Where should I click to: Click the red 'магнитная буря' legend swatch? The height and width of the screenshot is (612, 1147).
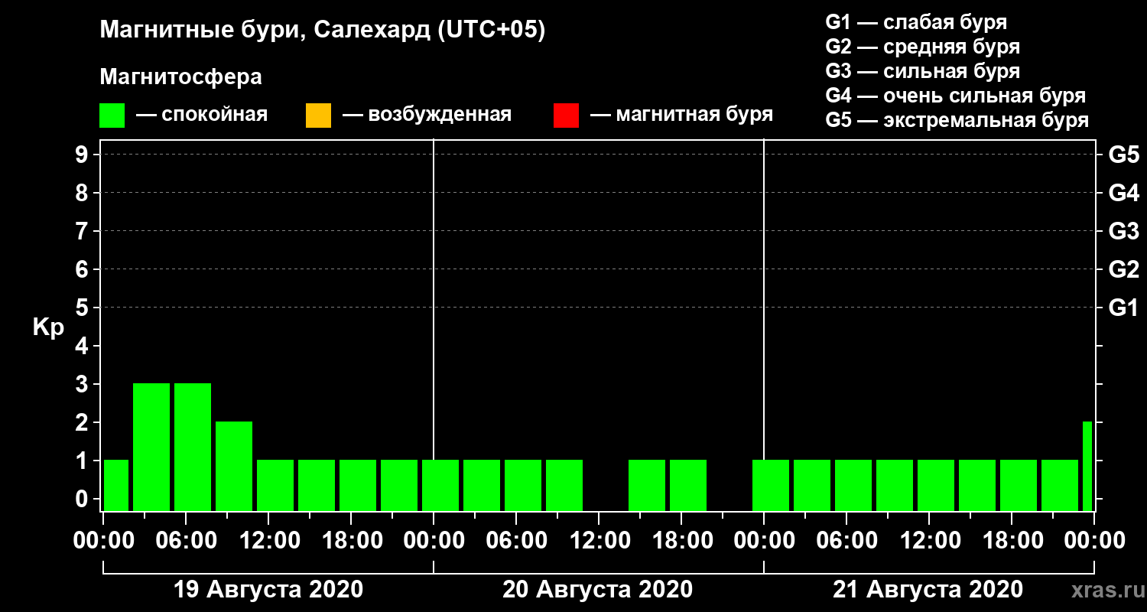(566, 116)
